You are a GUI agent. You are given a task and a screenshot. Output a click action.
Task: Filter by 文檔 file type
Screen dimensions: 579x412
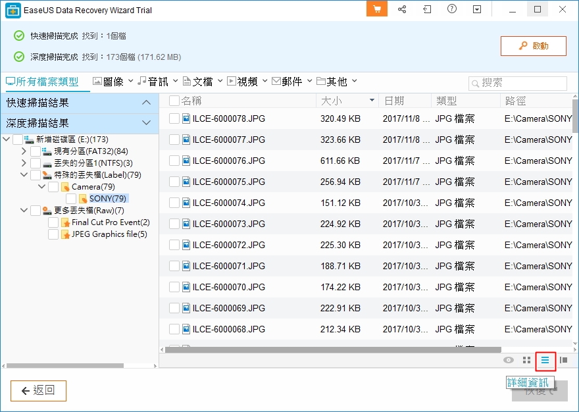tap(198, 82)
